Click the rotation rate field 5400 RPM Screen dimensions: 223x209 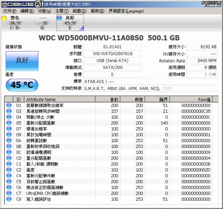202,61
